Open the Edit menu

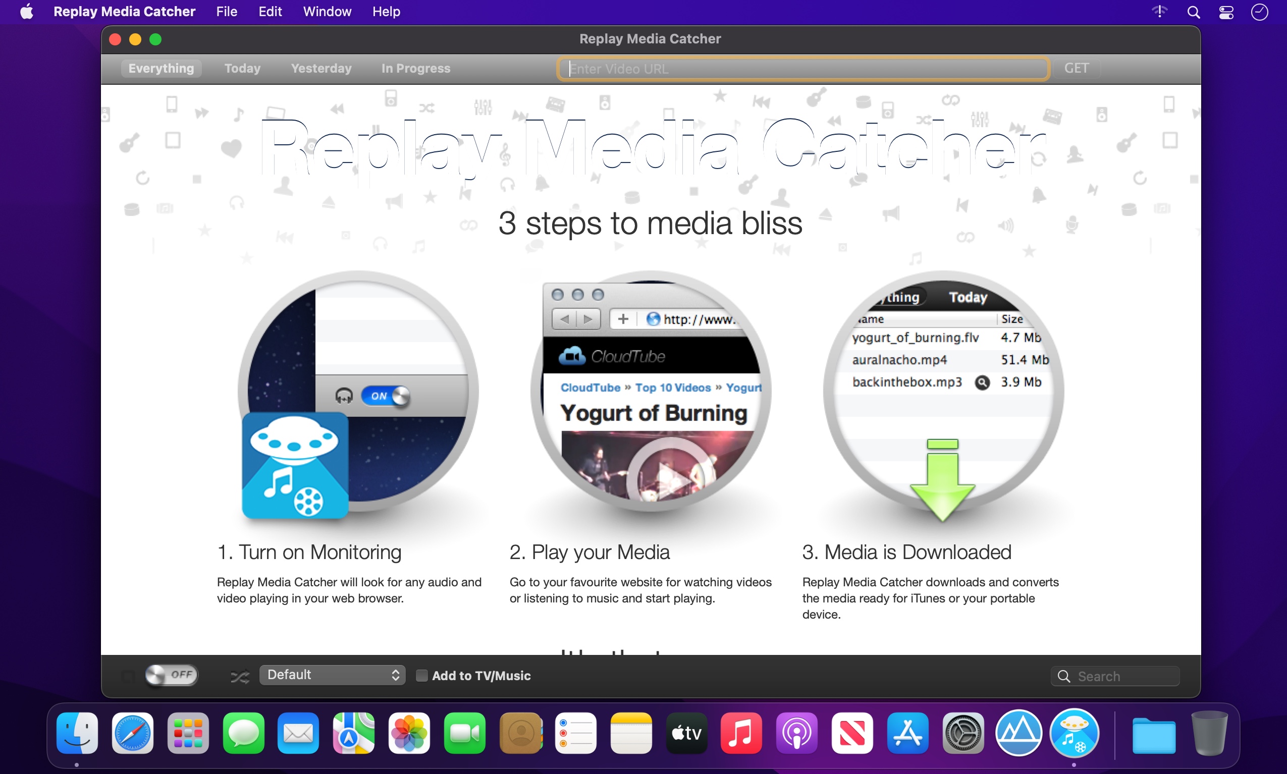pos(270,12)
